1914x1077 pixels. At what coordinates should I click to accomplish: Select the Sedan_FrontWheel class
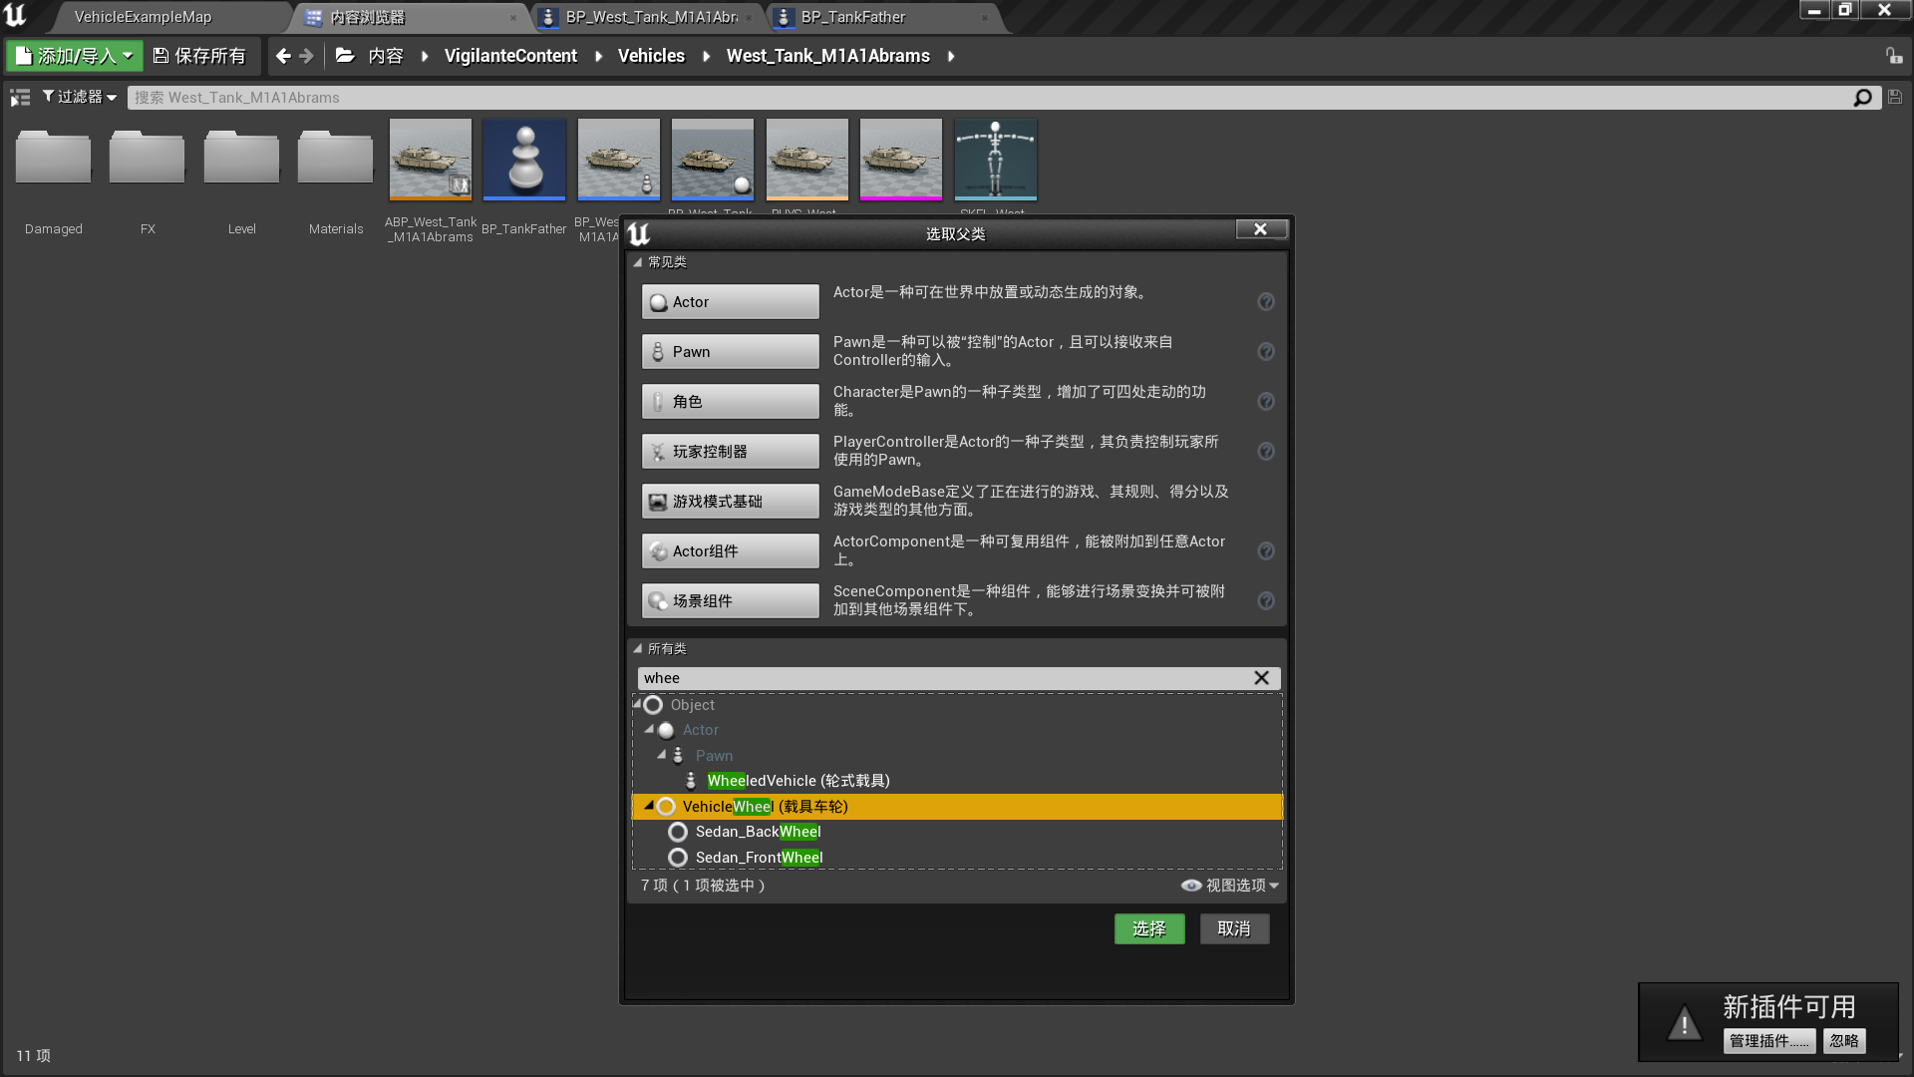[x=759, y=858]
